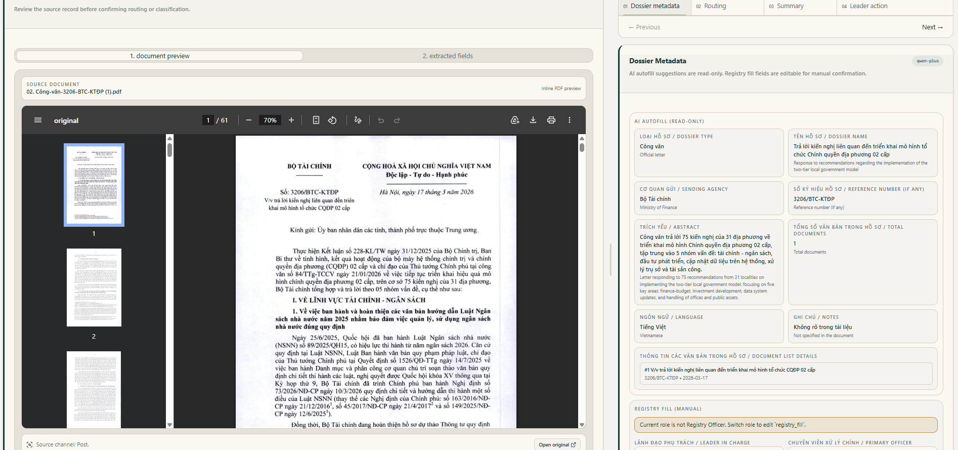This screenshot has height=450, width=958.
Task: Select page 2 thumbnail
Action: [94, 288]
